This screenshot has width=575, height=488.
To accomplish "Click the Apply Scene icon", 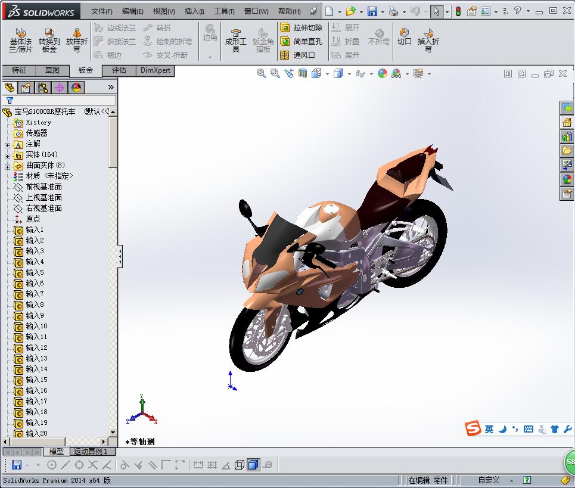I will (x=396, y=73).
